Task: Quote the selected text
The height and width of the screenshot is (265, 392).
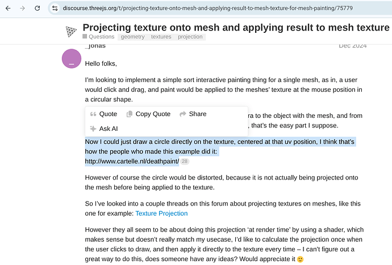Action: click(x=103, y=114)
